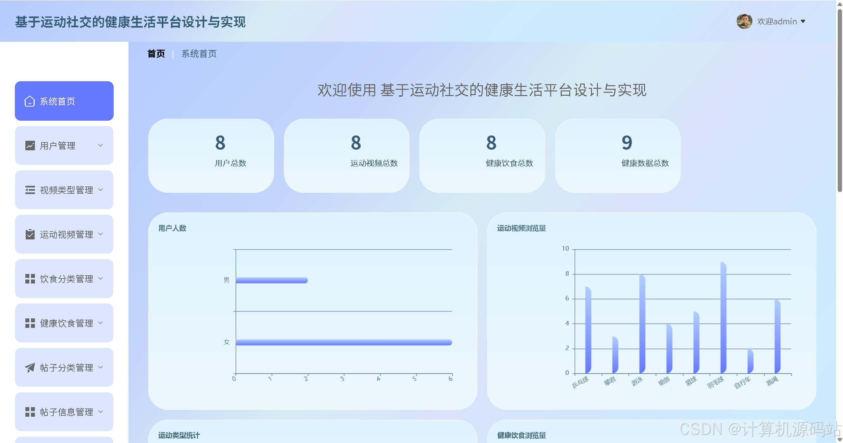Click the 篮球 bar in the video chart
Image resolution: width=843 pixels, height=443 pixels.
(x=696, y=342)
